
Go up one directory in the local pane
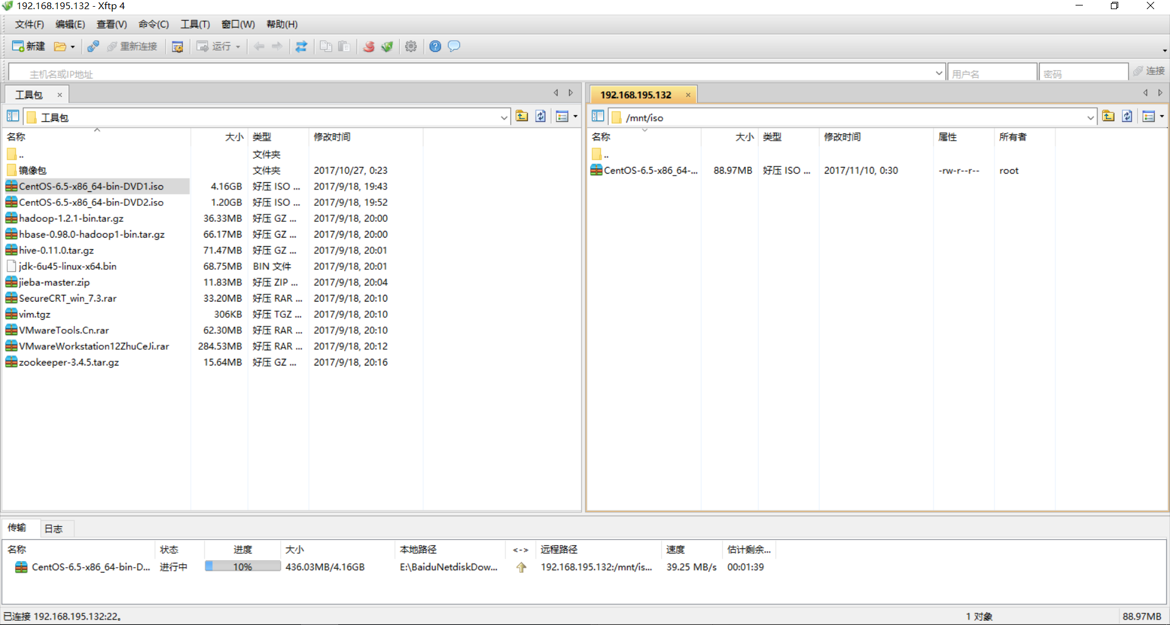[x=522, y=116]
